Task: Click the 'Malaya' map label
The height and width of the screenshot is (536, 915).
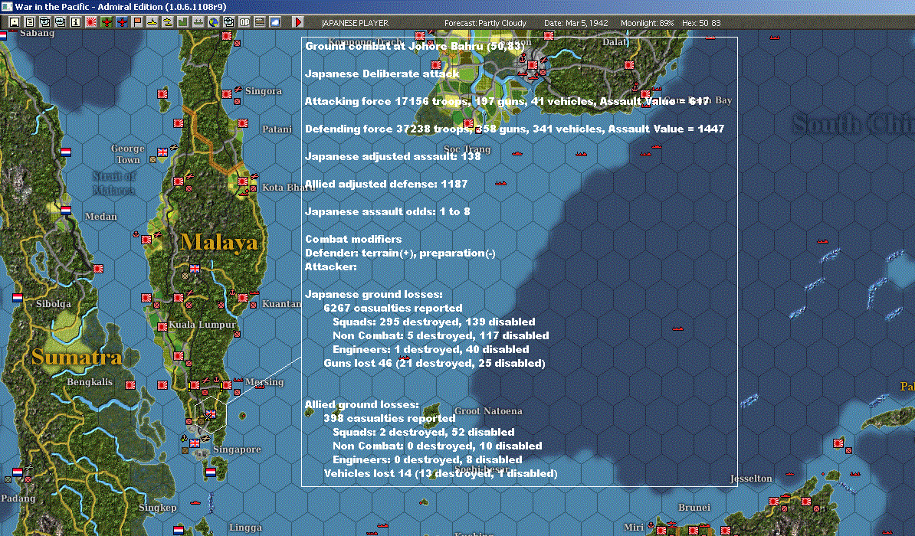Action: pyautogui.click(x=219, y=242)
